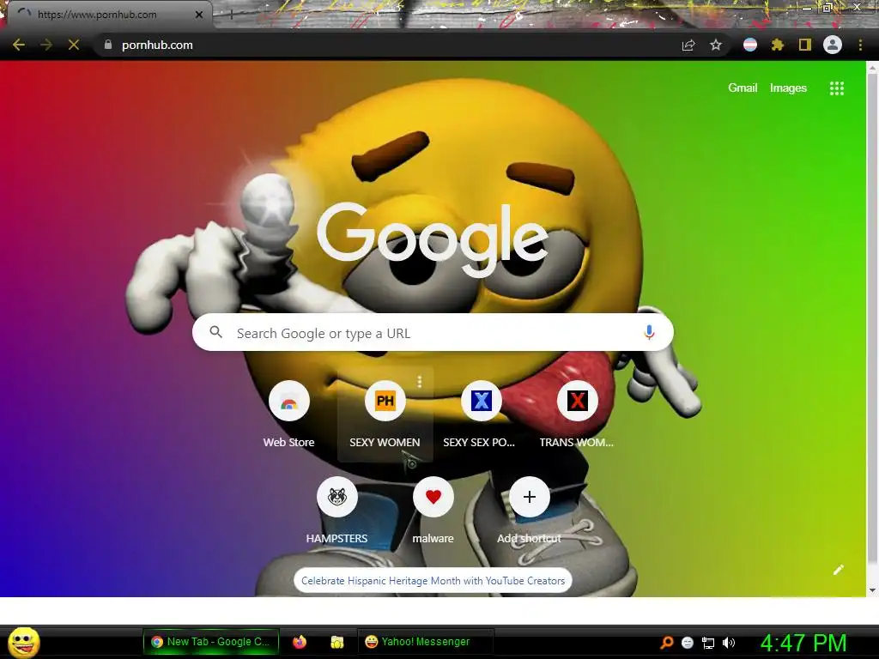Open the Web Store shortcut
This screenshot has width=879, height=659.
point(288,414)
